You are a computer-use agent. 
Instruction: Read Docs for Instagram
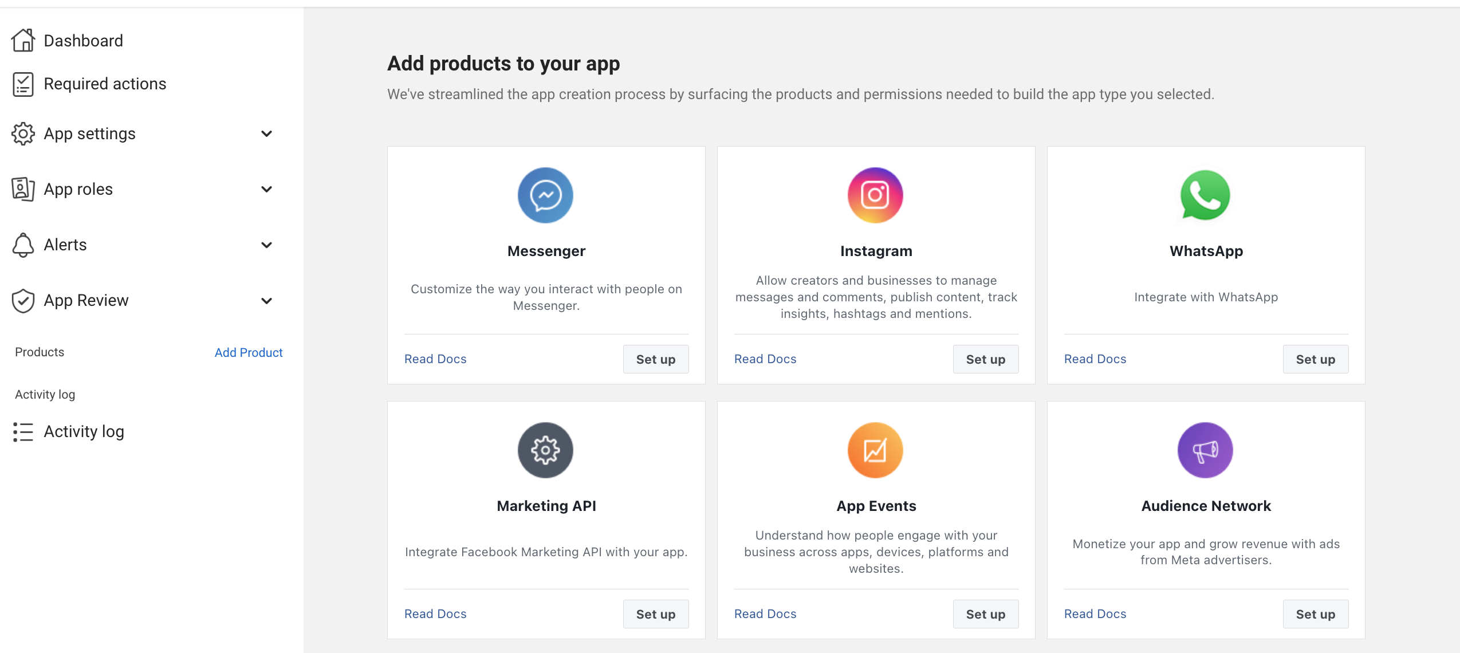(765, 359)
